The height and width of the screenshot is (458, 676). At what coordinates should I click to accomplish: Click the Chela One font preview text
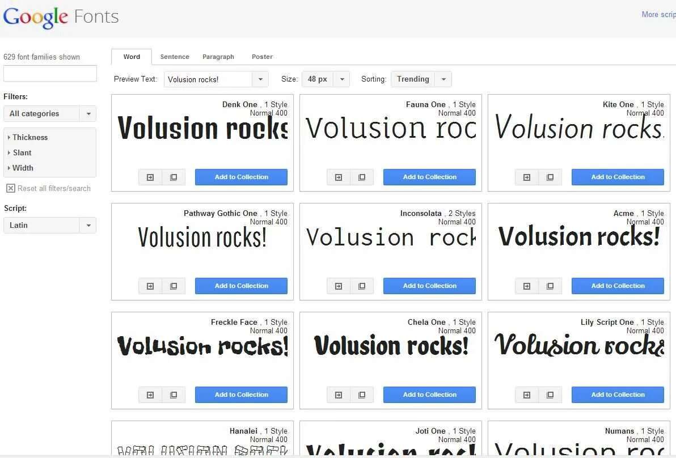(391, 346)
